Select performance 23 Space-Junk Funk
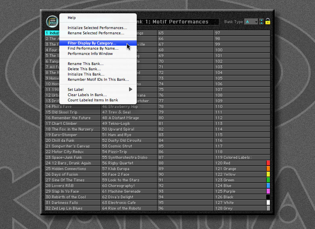The image size is (315, 229). pos(73,158)
